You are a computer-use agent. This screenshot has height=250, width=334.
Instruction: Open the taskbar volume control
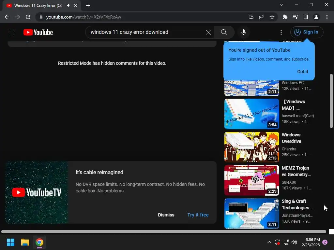pyautogui.click(x=294, y=242)
